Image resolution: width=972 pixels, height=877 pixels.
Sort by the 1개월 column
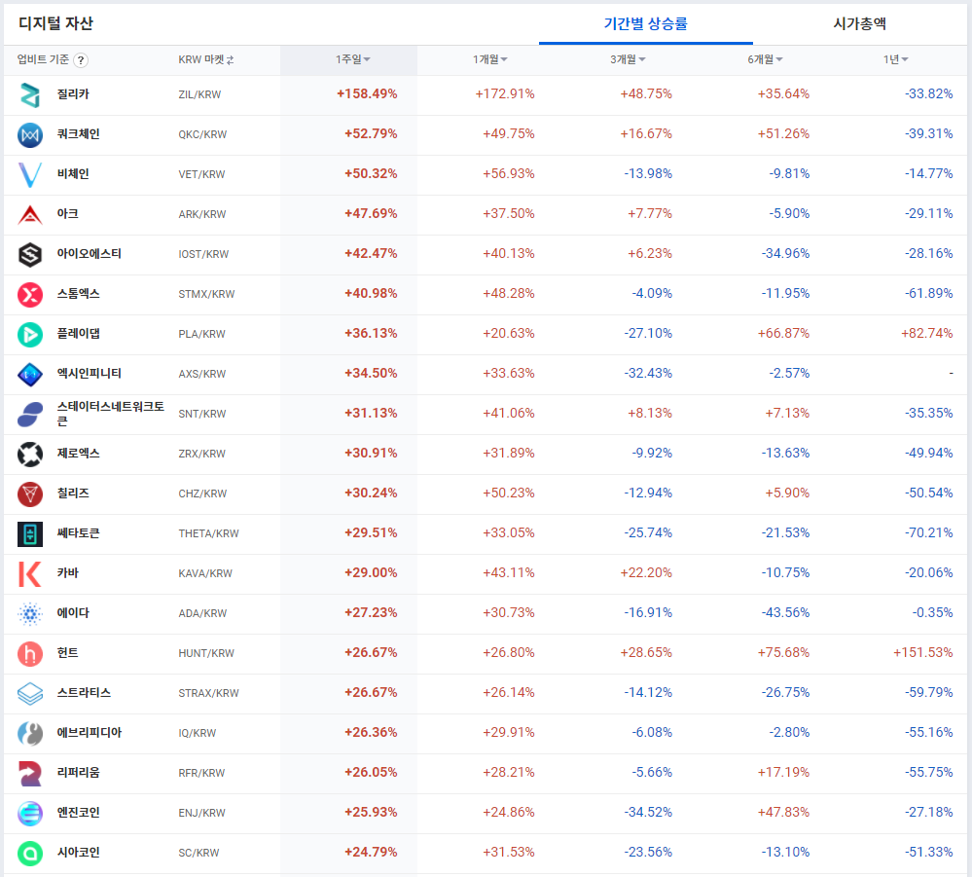point(489,59)
